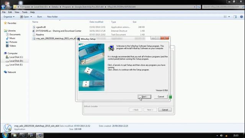Click the Readme file icon
245x138 pixels.
click(x=34, y=34)
